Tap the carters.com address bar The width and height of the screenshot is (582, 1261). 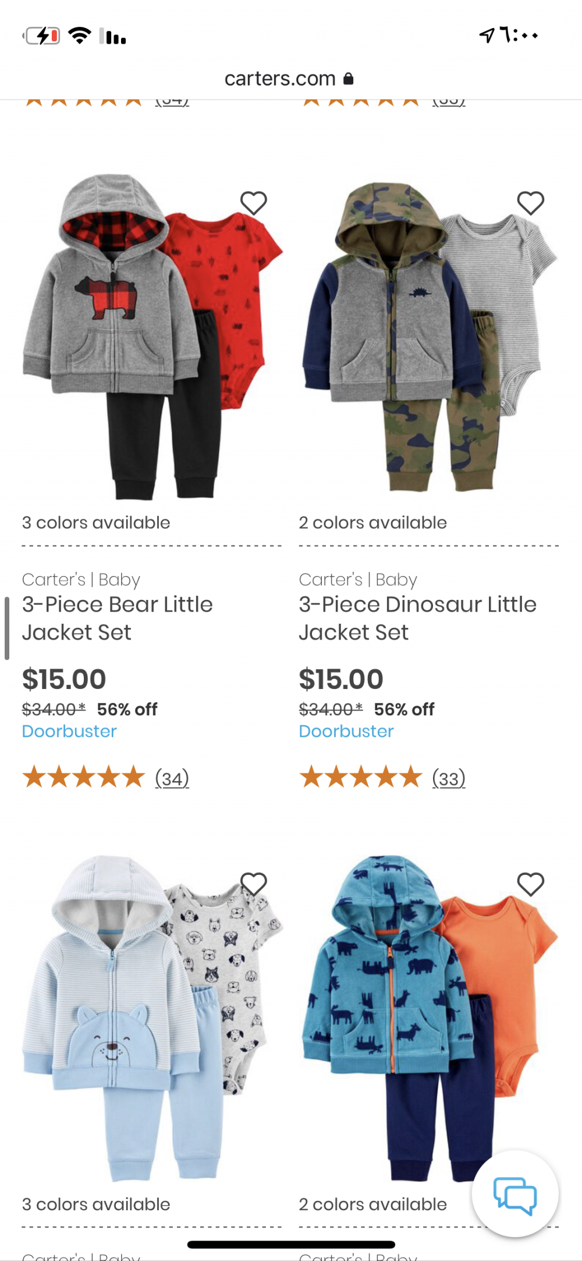[x=281, y=79]
